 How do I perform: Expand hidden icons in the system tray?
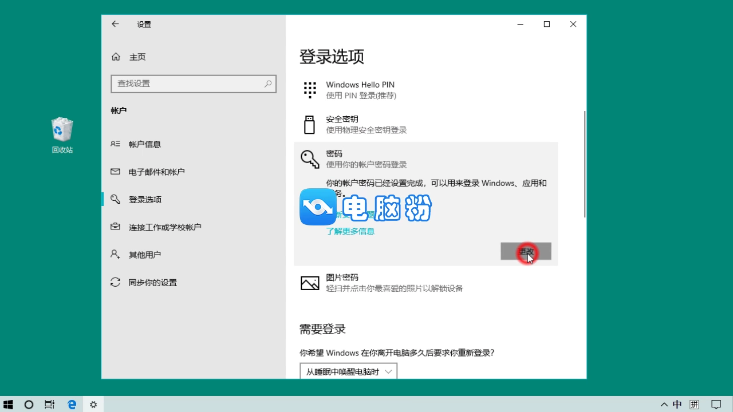(664, 405)
